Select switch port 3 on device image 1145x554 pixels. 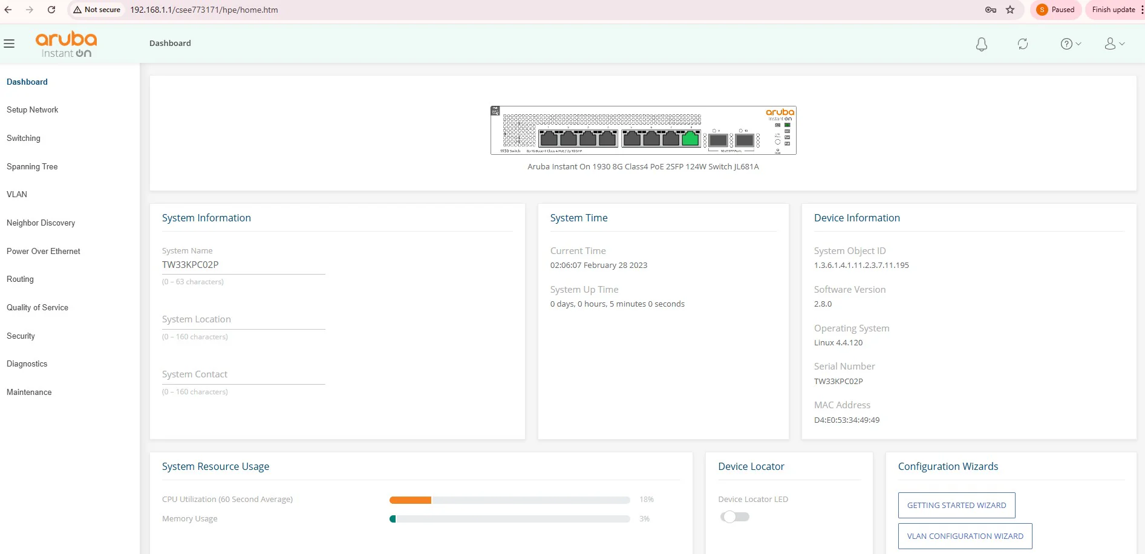(588, 138)
